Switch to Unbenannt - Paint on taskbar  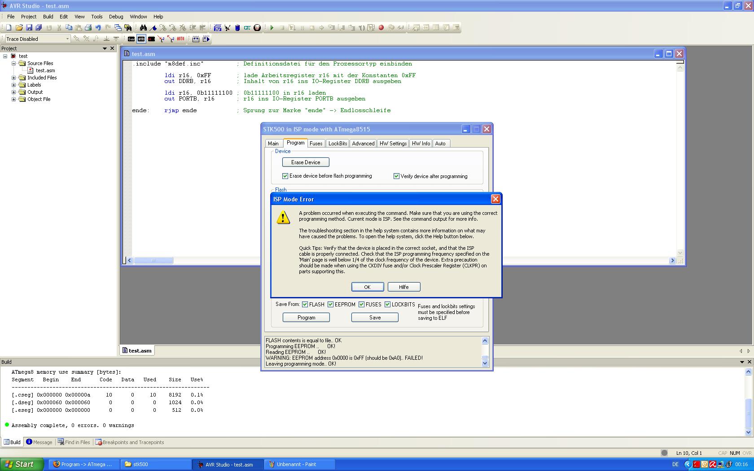coord(300,464)
